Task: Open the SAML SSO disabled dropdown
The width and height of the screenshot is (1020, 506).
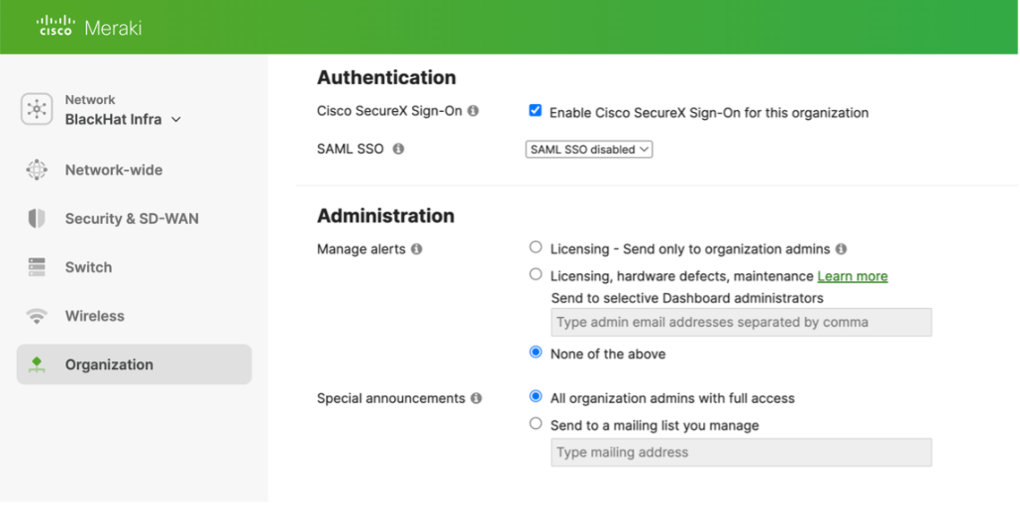Action: [588, 150]
